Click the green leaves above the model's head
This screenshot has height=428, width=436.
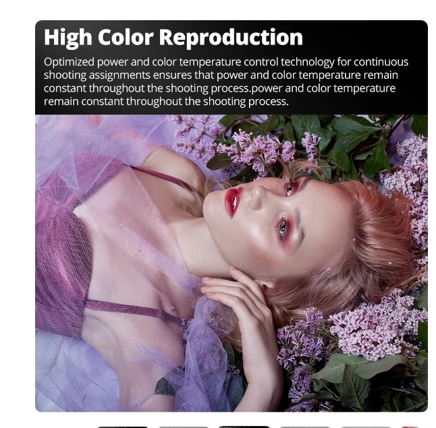click(348, 139)
